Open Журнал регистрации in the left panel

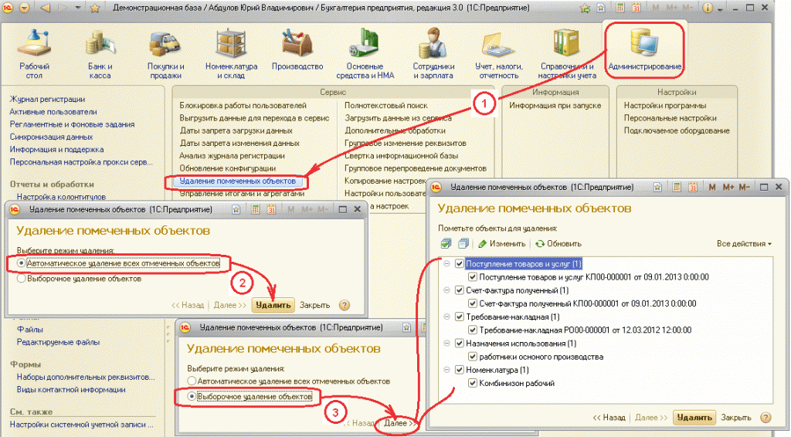tap(47, 100)
